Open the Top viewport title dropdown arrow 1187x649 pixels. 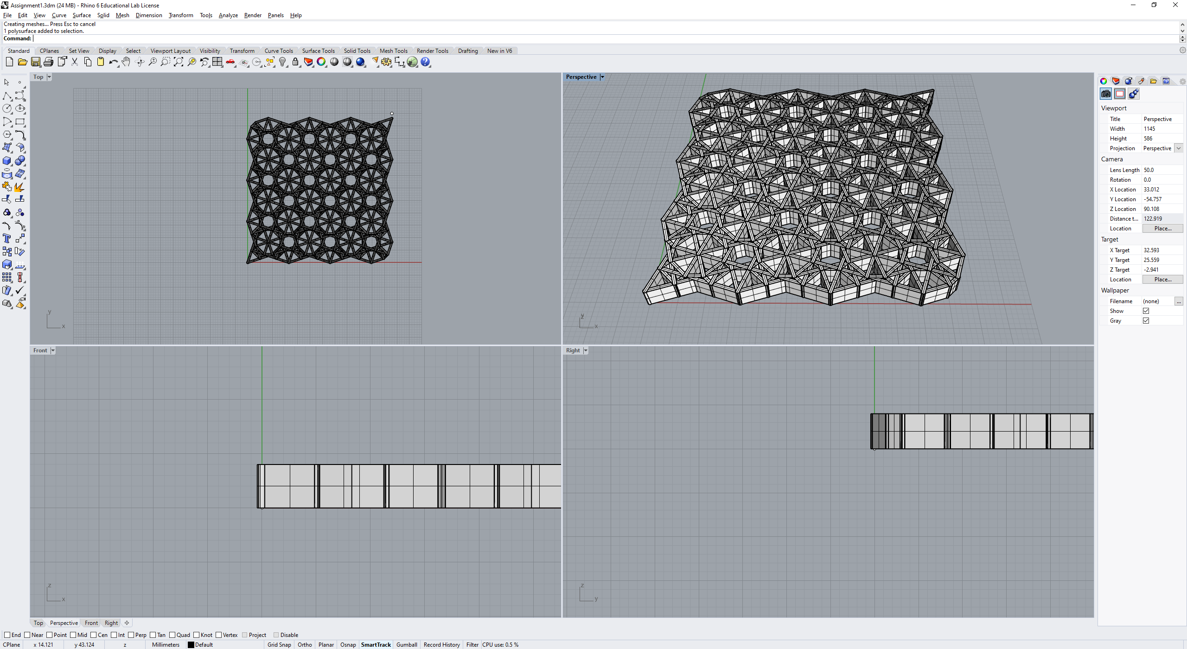49,77
